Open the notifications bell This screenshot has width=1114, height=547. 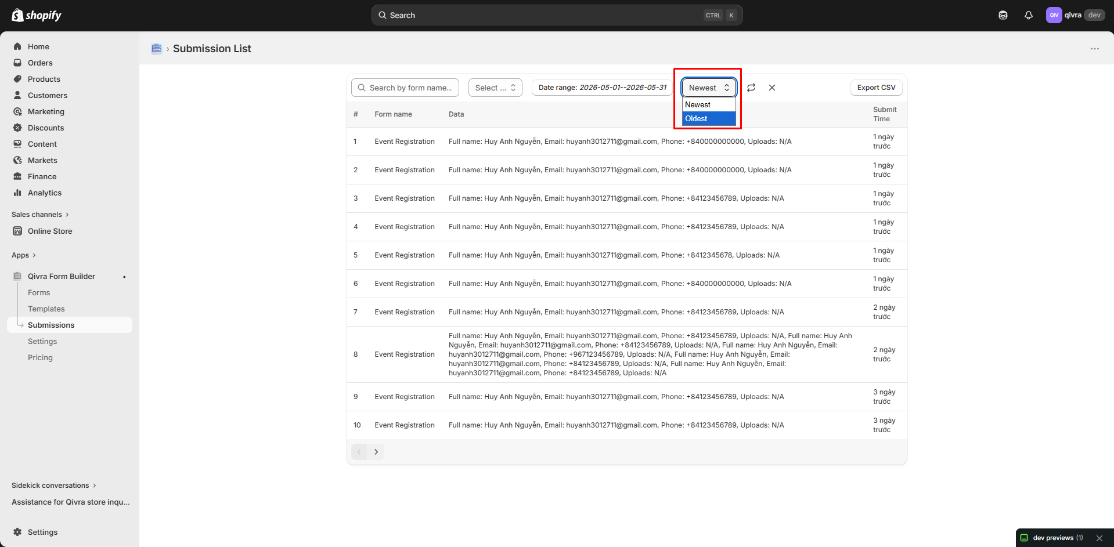click(1029, 15)
